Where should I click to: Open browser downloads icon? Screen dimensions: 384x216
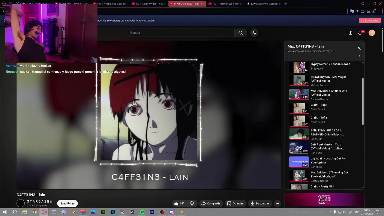pos(374,11)
